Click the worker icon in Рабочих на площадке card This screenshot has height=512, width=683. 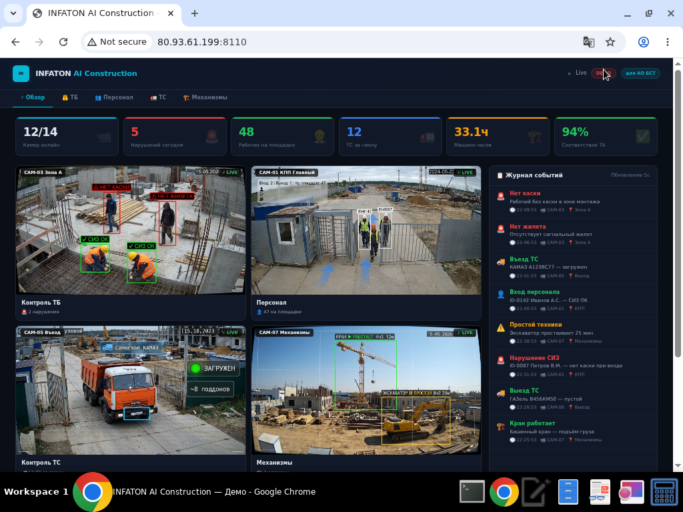319,137
